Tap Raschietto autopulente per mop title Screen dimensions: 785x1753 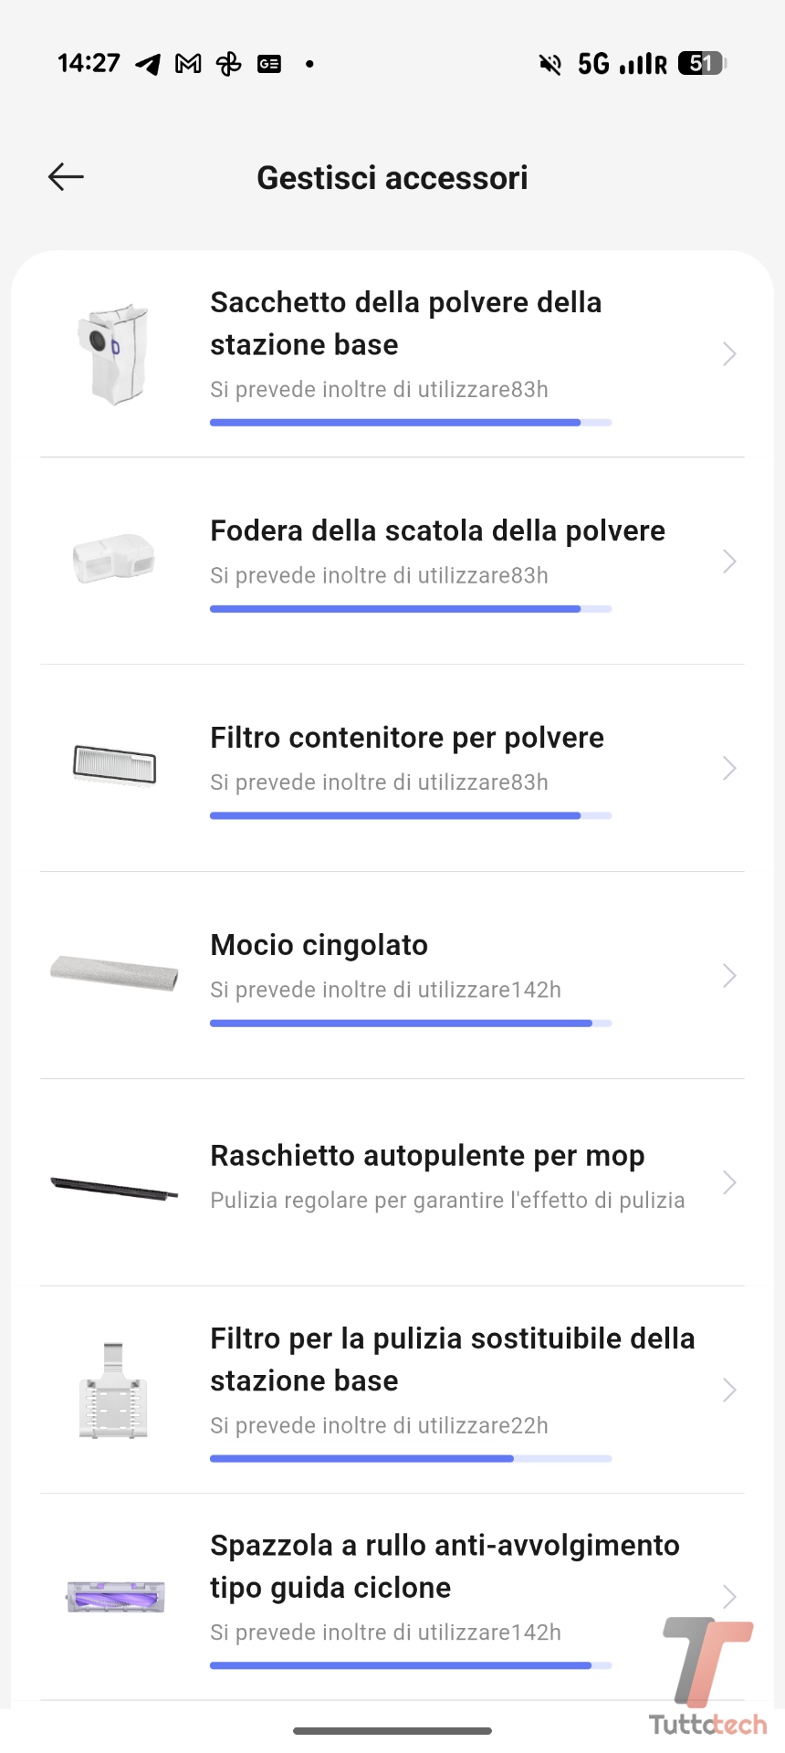(x=427, y=1156)
